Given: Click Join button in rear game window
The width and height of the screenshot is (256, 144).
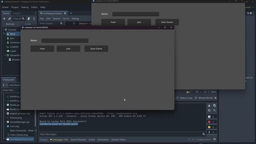Looking at the screenshot, I should [x=139, y=22].
